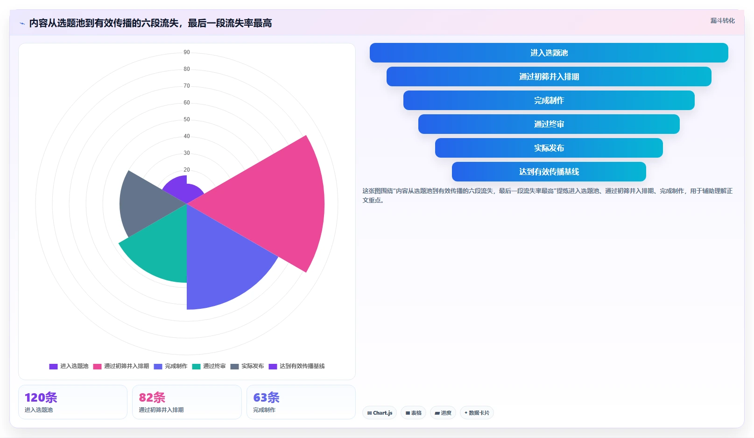The image size is (754, 438).
Task: Click the 数据卡片 chip
Action: 477,413
